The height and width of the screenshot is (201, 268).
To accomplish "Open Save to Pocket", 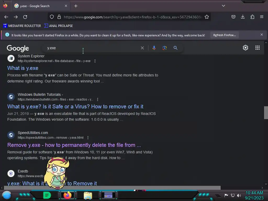I will pyautogui.click(x=233, y=17).
